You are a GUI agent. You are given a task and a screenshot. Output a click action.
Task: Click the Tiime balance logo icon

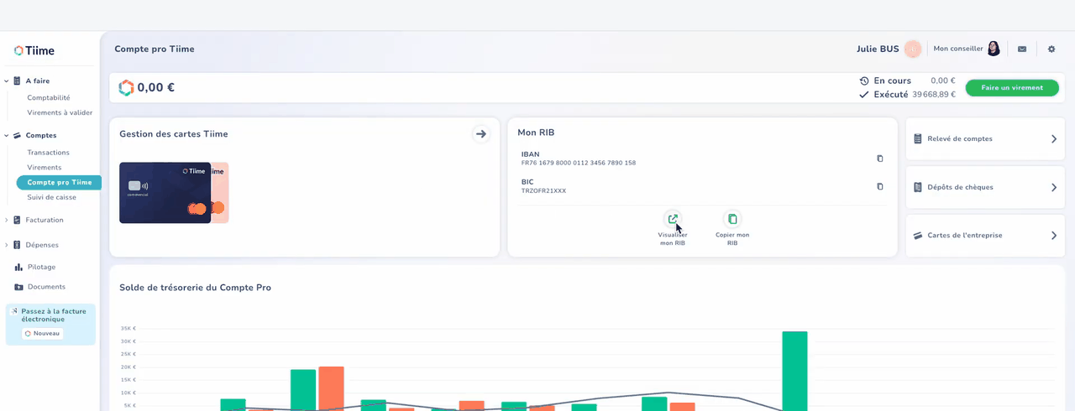point(126,87)
